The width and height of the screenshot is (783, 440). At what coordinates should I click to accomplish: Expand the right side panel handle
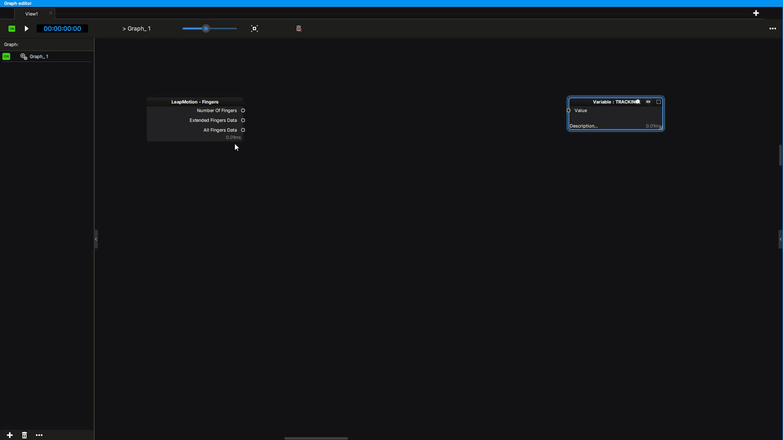[781, 239]
